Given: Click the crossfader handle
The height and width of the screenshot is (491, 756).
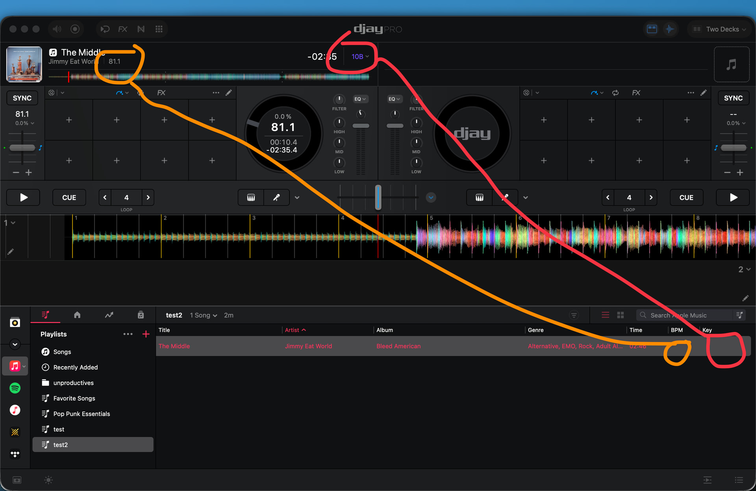Looking at the screenshot, I should click(x=378, y=197).
